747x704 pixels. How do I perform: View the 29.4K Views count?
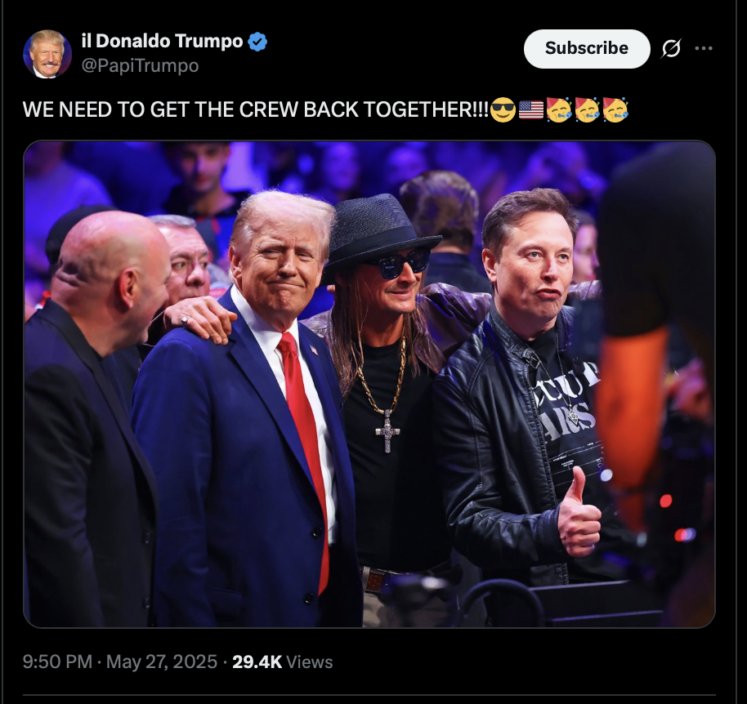click(283, 662)
